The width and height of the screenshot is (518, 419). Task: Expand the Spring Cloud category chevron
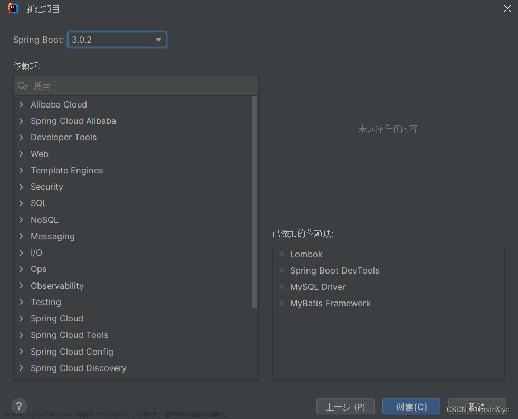[x=21, y=319]
